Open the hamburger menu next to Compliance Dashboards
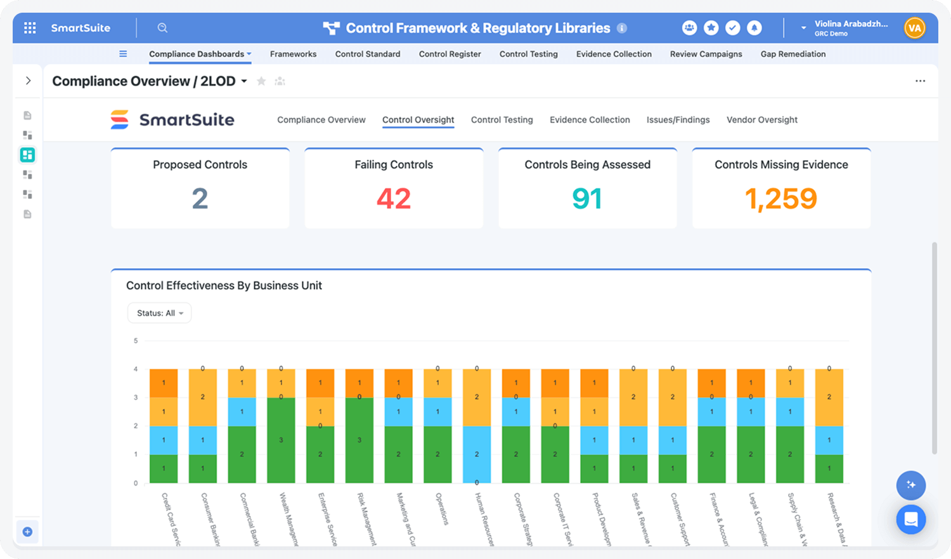This screenshot has width=951, height=559. point(123,54)
